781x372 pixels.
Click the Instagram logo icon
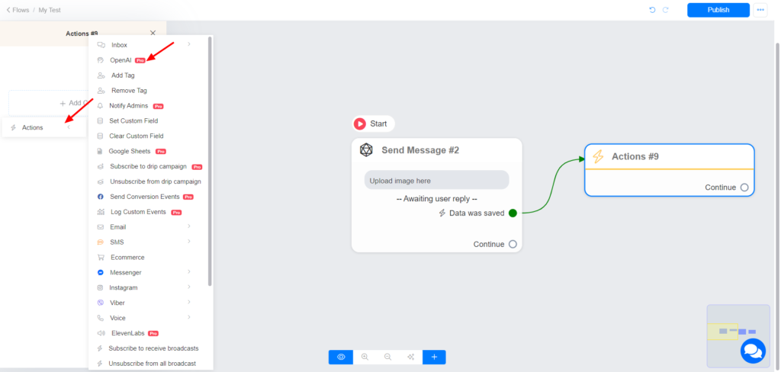(x=100, y=287)
